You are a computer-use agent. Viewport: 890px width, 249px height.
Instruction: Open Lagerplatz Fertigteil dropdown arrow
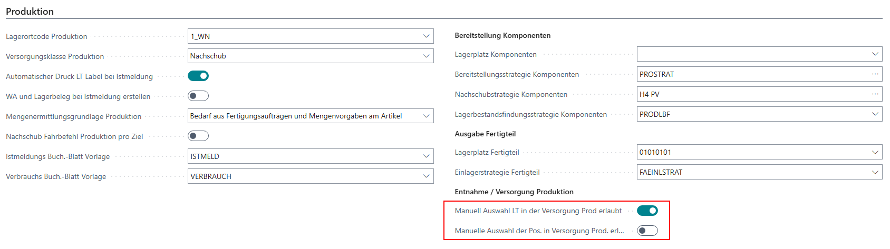point(875,152)
